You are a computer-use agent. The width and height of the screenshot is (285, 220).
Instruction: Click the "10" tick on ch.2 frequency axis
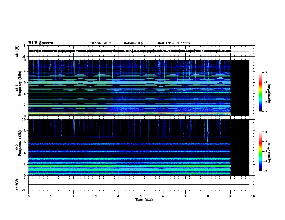(24, 119)
